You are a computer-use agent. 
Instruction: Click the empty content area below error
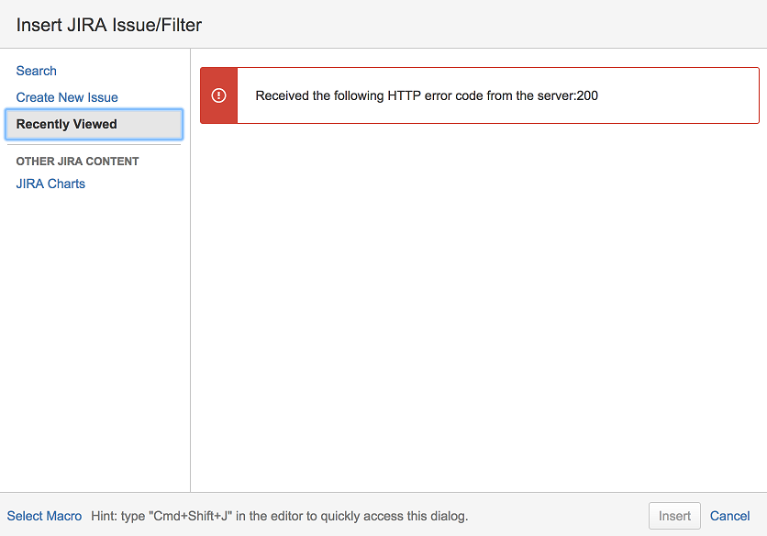click(x=477, y=303)
